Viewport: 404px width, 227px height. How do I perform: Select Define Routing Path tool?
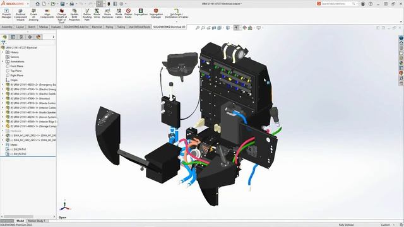(87, 15)
